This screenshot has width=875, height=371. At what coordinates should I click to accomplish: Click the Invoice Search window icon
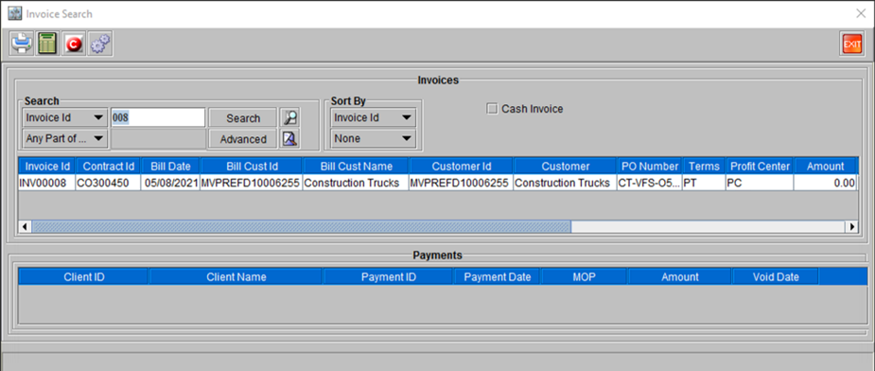(x=14, y=13)
